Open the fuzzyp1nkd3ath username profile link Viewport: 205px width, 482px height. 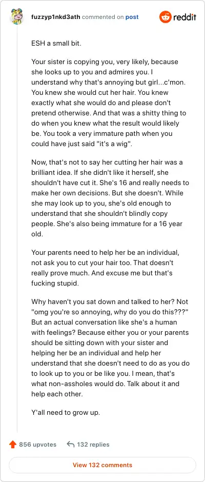(56, 17)
